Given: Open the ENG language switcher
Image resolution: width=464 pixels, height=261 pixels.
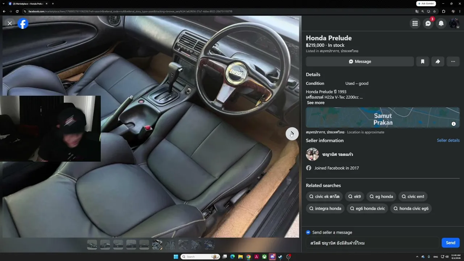Looking at the screenshot, I should click(x=436, y=257).
